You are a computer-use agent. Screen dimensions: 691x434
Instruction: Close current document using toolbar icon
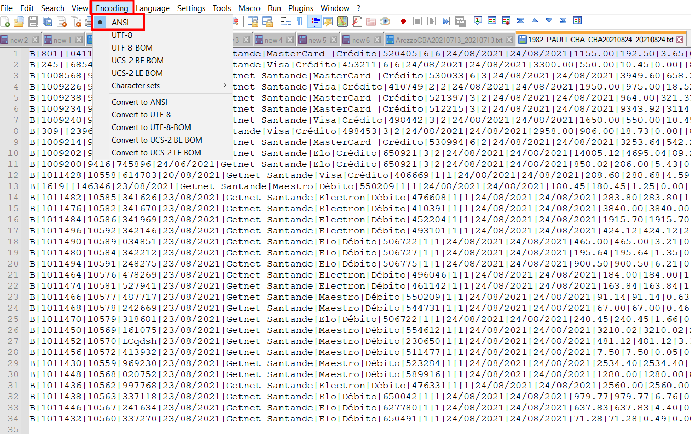(62, 22)
